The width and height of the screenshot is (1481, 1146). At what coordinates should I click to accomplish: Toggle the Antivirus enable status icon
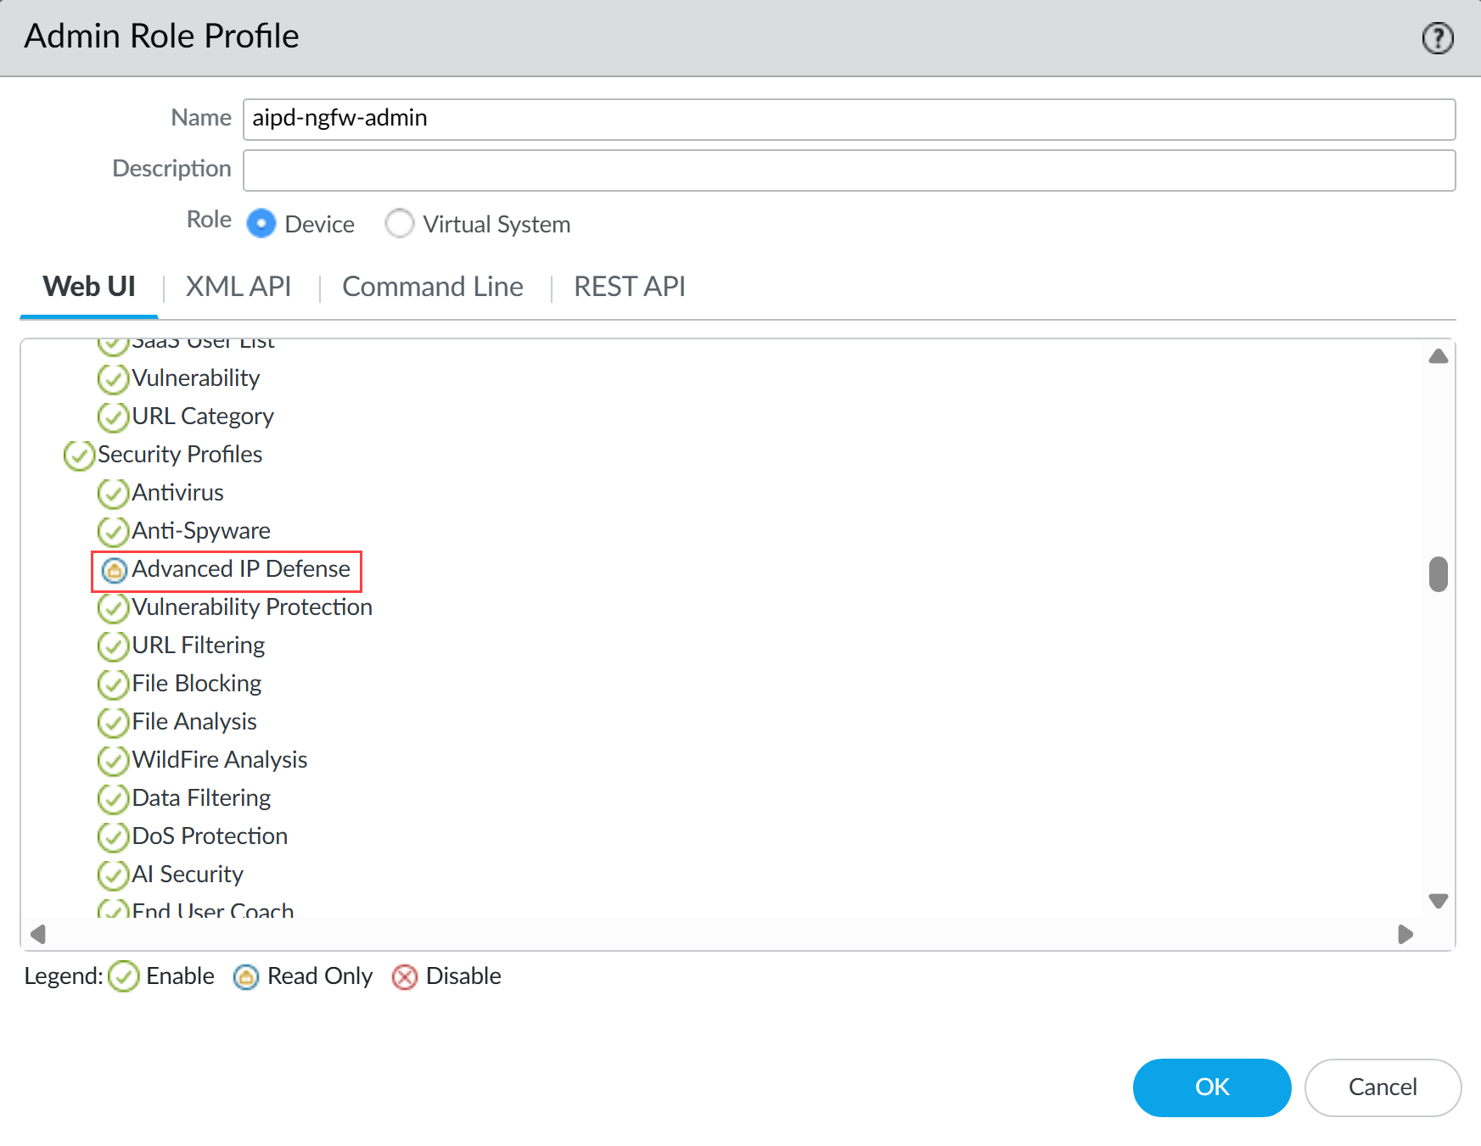click(x=113, y=494)
